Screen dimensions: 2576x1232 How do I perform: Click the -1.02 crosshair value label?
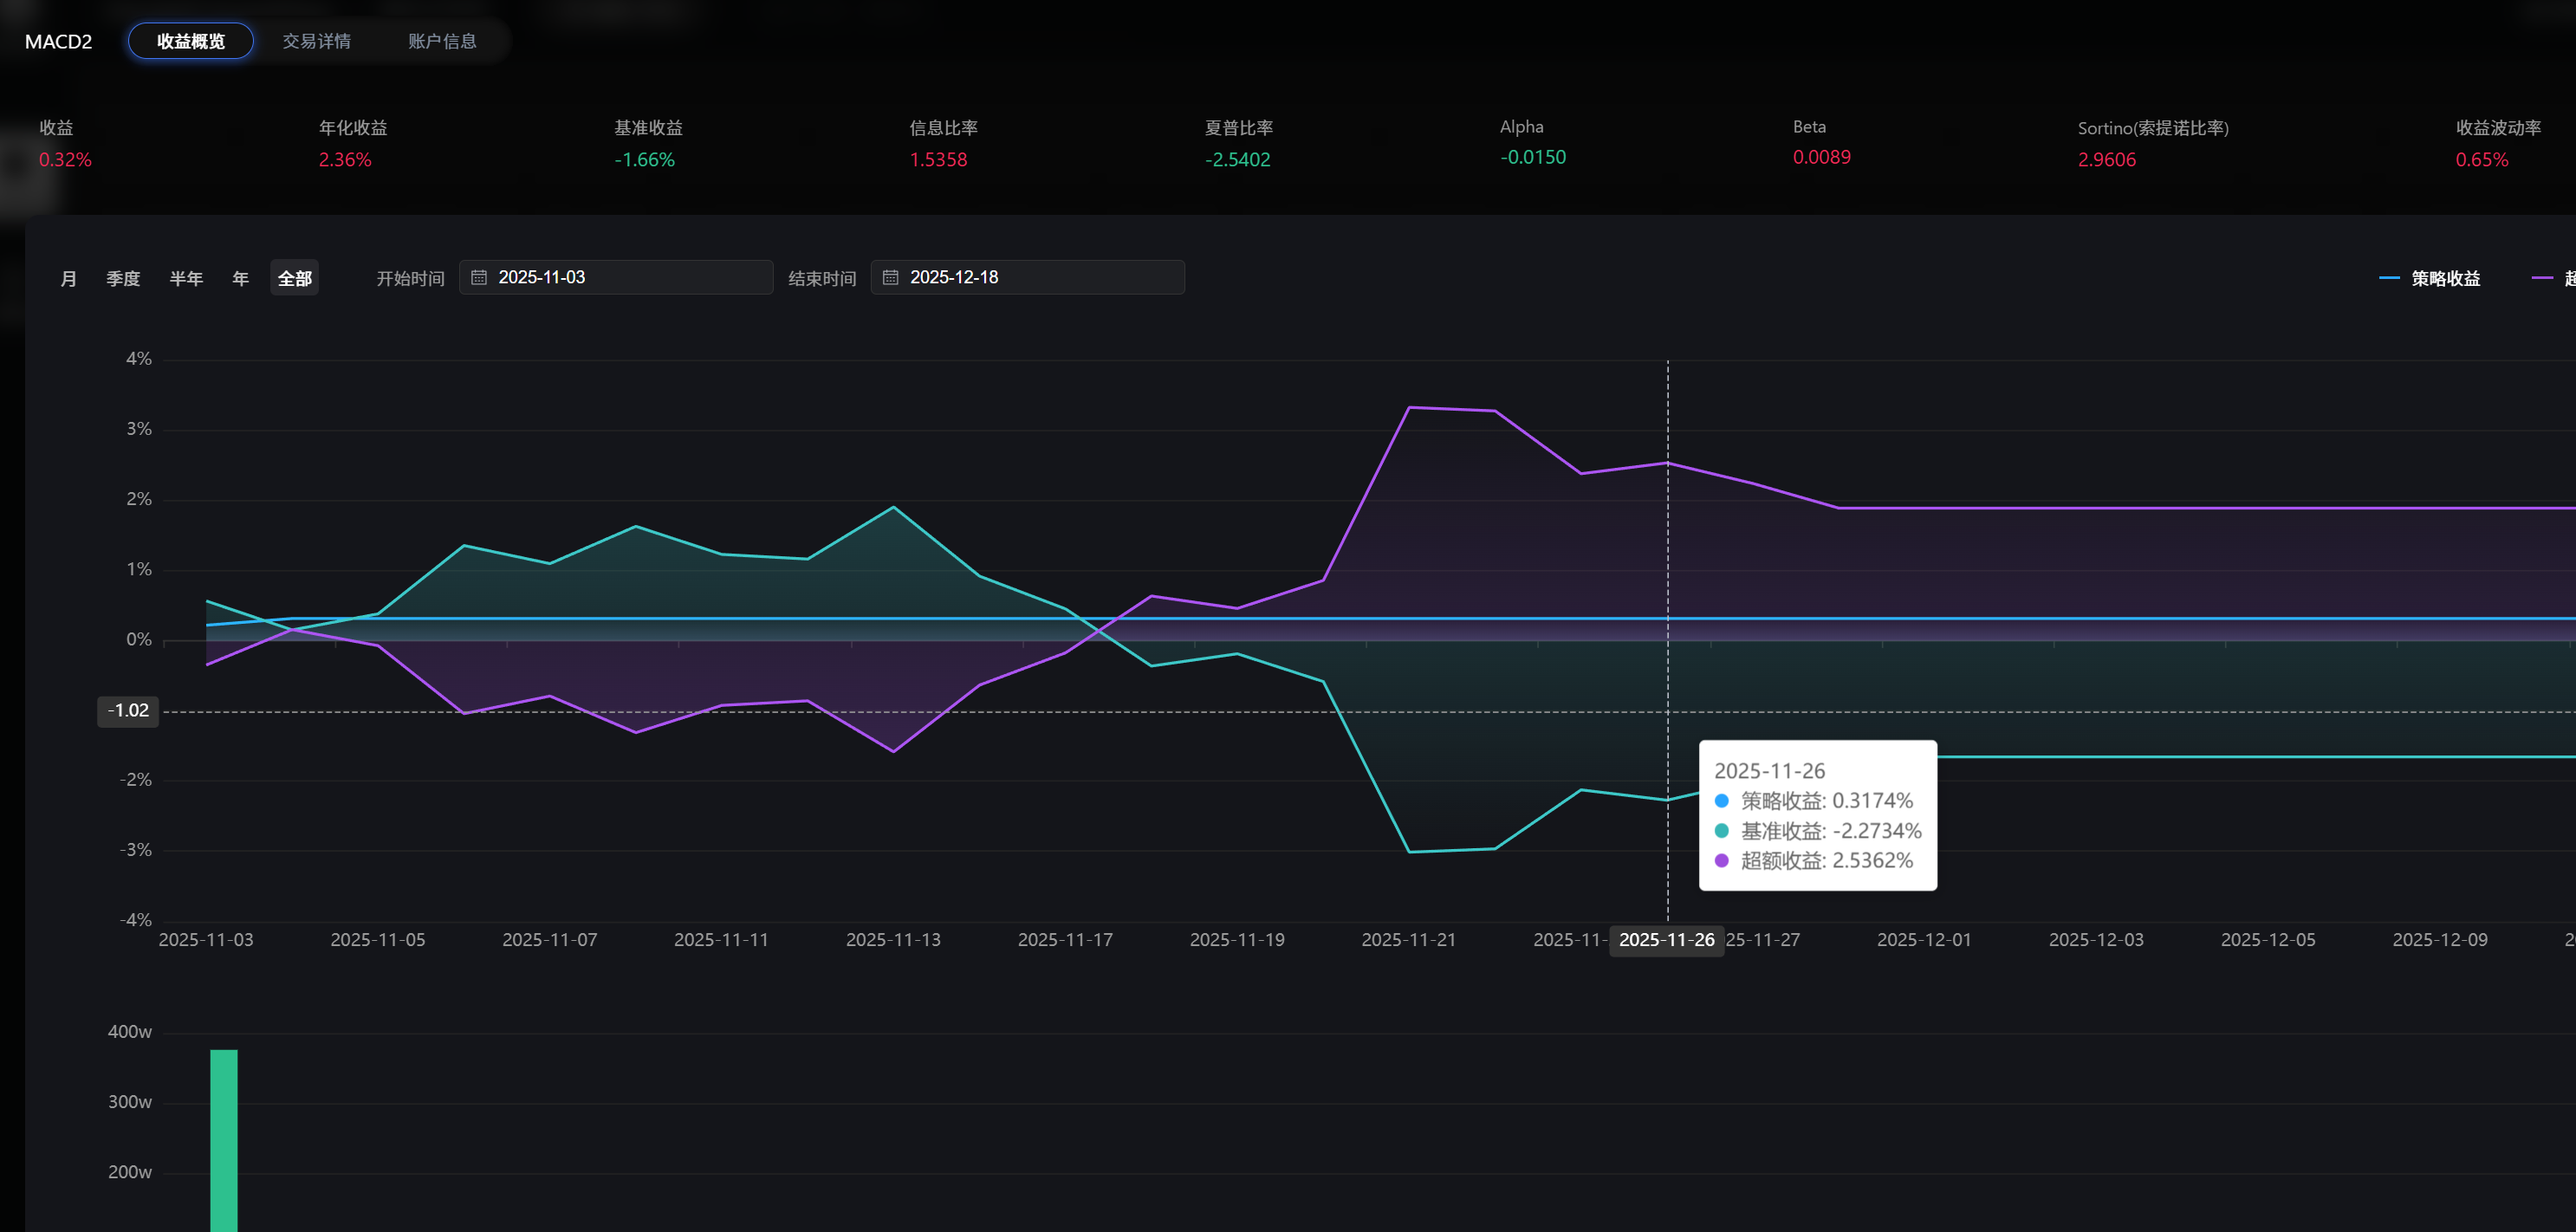pos(128,711)
